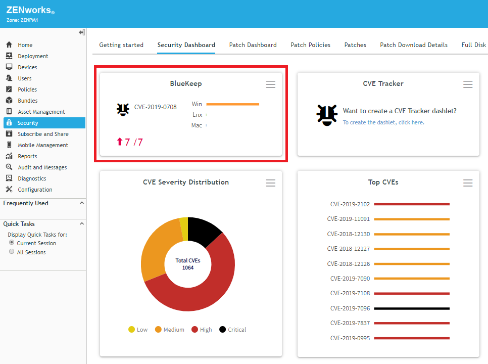
Task: Click the Home icon in the sidebar
Action: (x=9, y=45)
